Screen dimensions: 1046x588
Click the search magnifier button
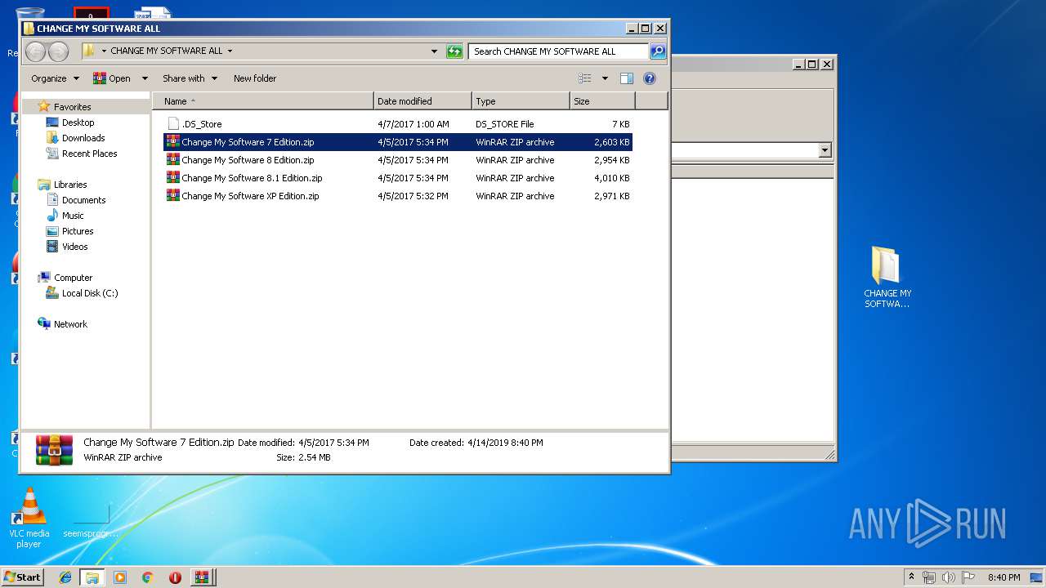(x=658, y=51)
